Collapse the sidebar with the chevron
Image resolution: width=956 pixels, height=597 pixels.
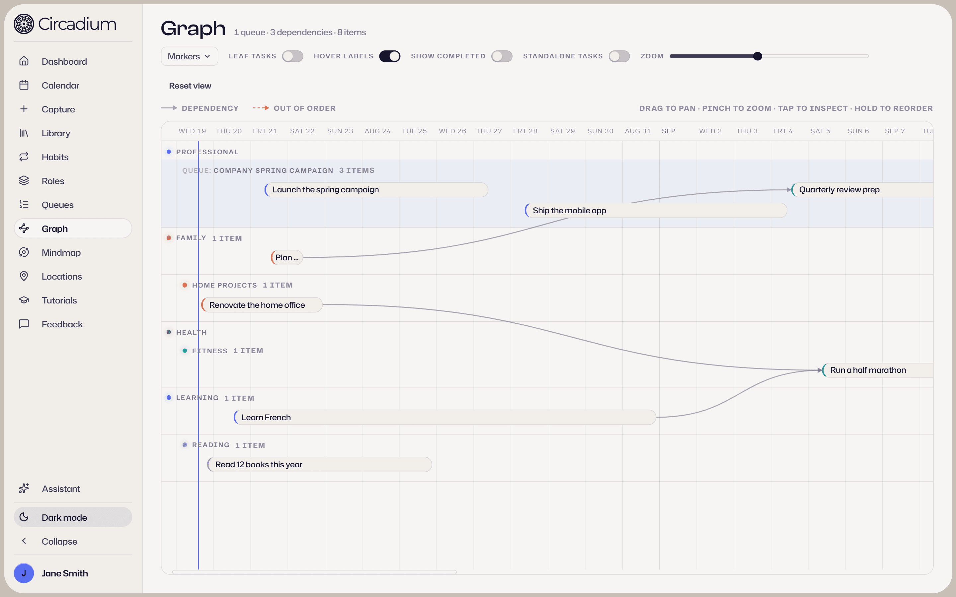(24, 541)
